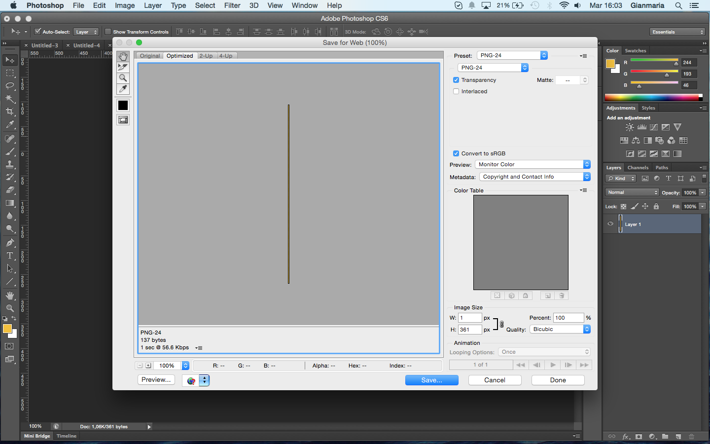Choose the Zoom tool in the dialog

click(123, 78)
